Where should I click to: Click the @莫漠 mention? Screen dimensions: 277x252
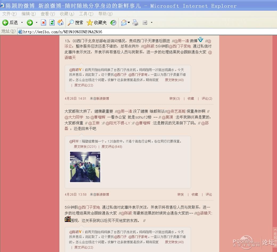point(168,117)
